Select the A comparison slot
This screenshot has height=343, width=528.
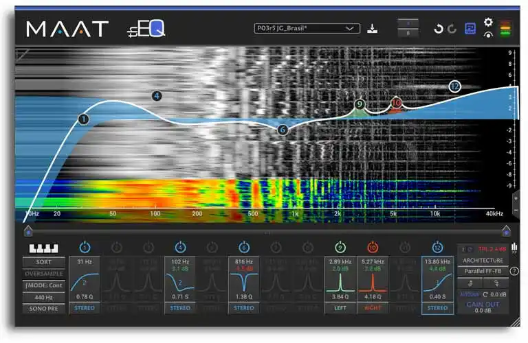point(408,23)
